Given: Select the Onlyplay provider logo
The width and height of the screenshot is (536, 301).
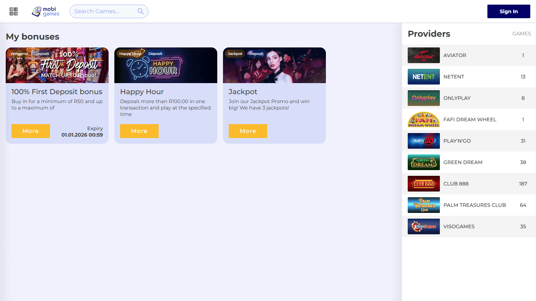Looking at the screenshot, I should point(424,98).
